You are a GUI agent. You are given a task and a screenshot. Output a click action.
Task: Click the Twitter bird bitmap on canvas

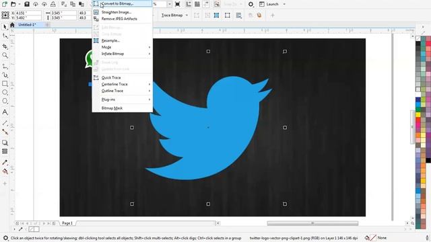(x=208, y=128)
